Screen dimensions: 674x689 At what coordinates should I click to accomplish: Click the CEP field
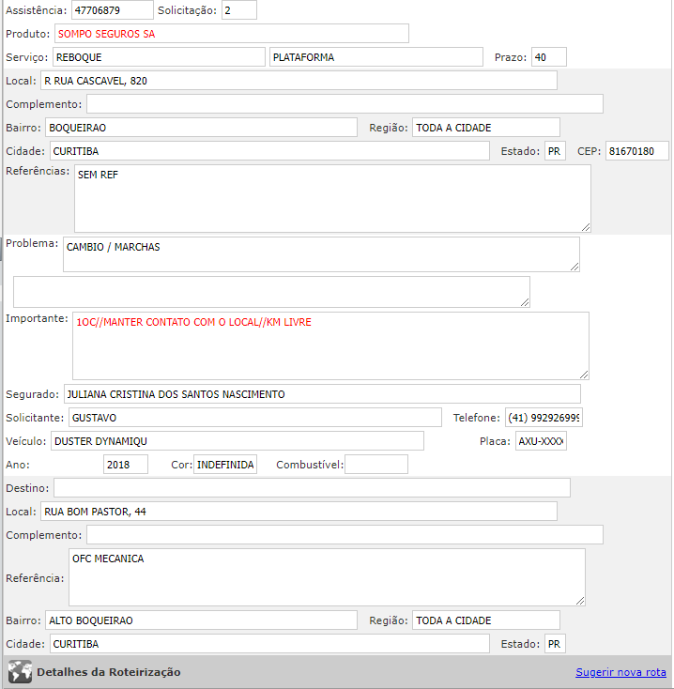coord(636,151)
